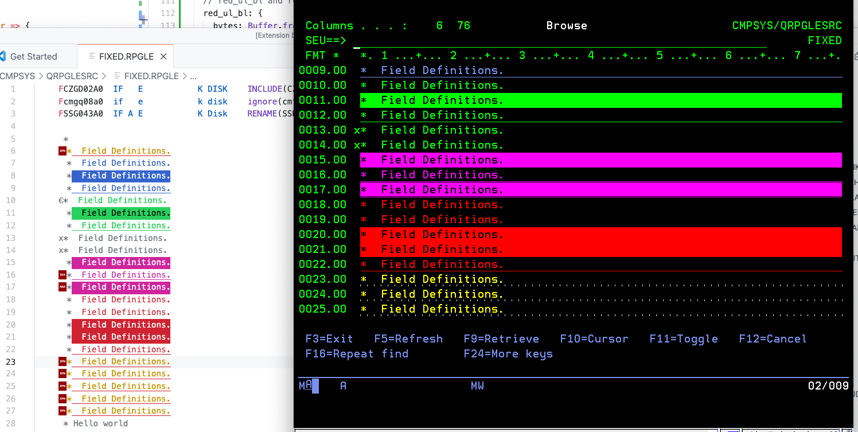Click the red marker icon on editor line 26
The image size is (858, 432).
point(62,399)
